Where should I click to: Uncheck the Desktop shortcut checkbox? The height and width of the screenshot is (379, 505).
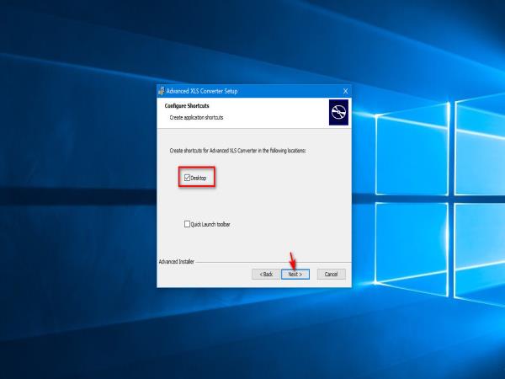187,178
